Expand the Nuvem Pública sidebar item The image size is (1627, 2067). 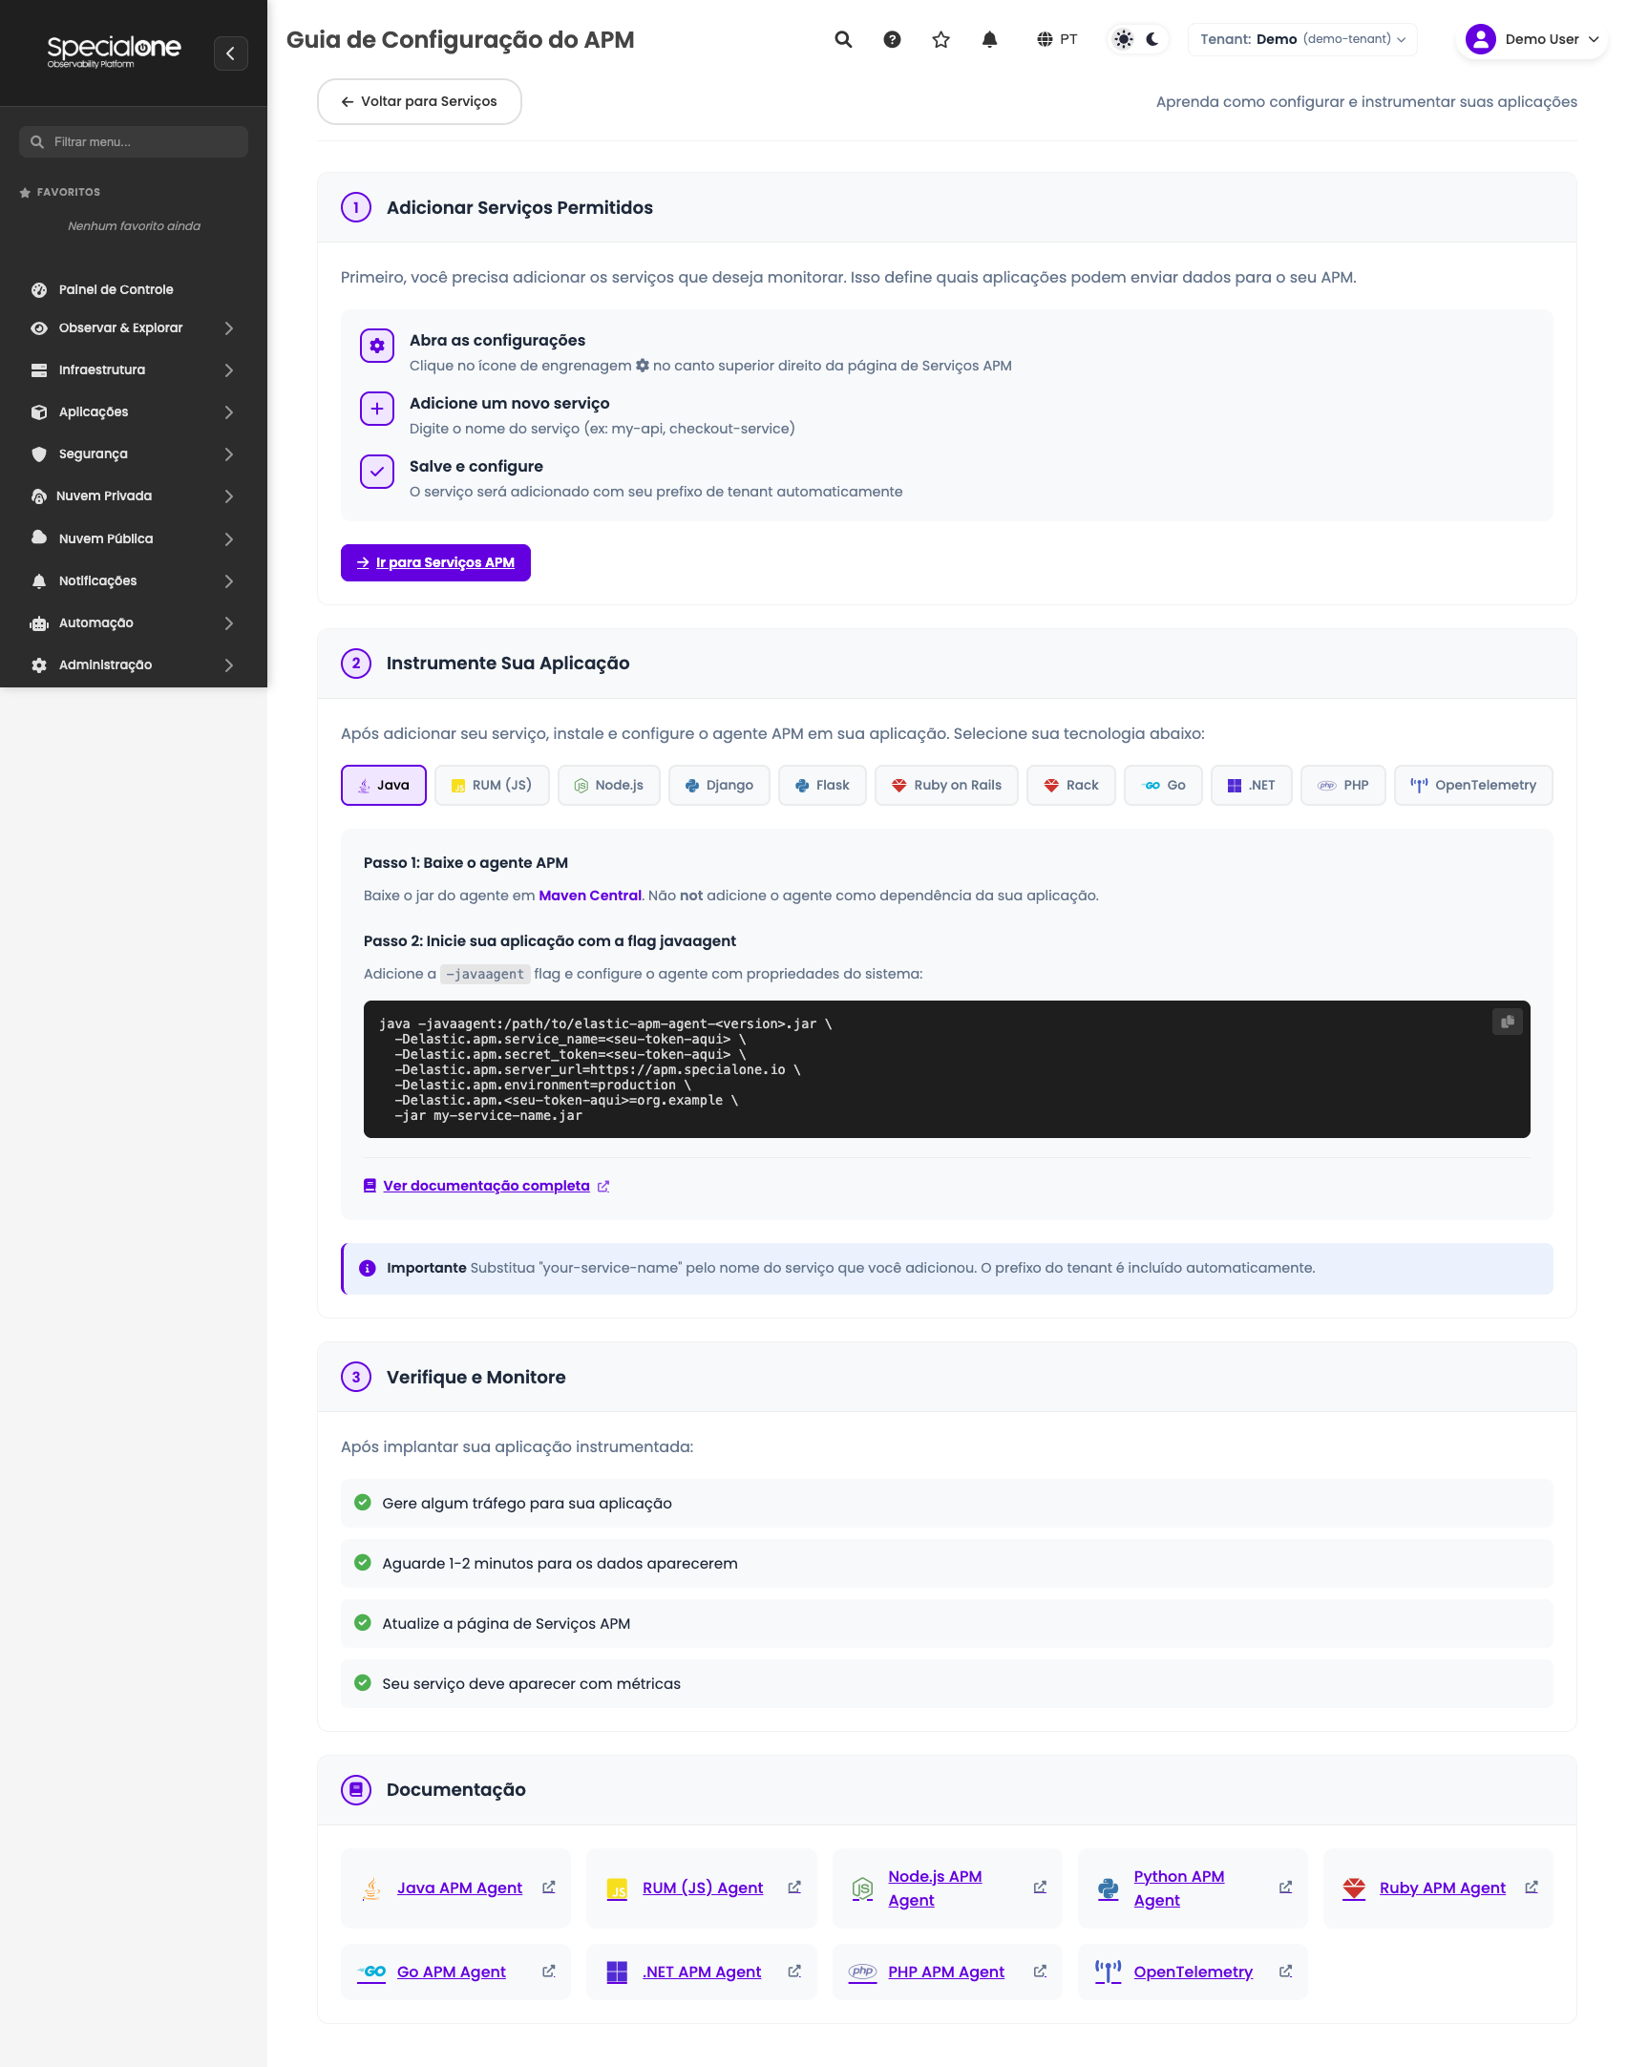click(134, 538)
